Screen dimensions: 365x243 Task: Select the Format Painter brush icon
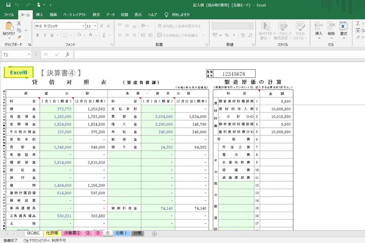(x=19, y=37)
